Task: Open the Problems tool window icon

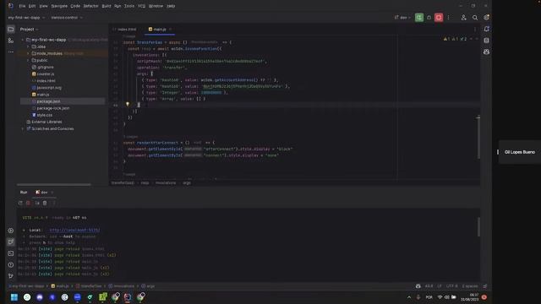Action: tap(11, 264)
